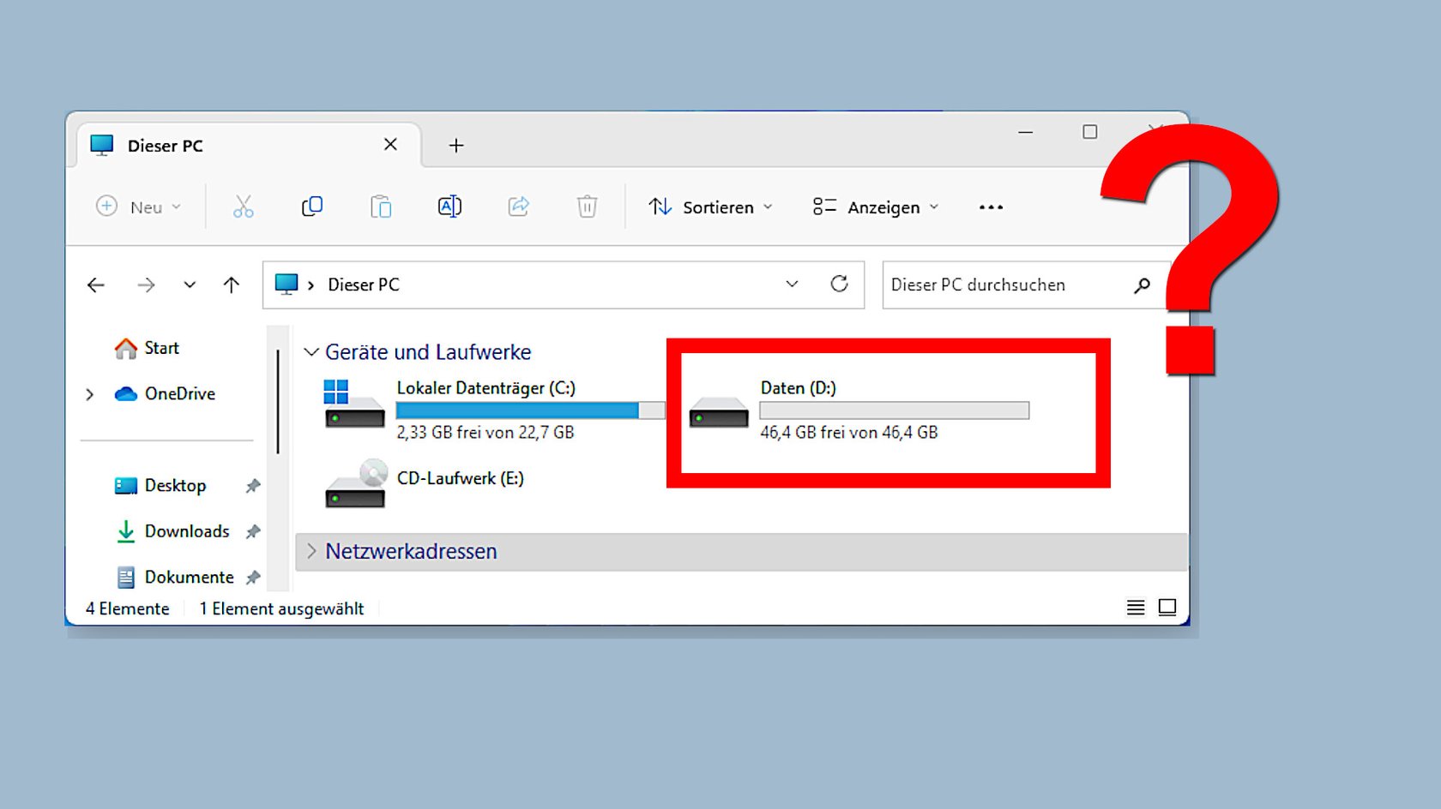The width and height of the screenshot is (1441, 809).
Task: Click the search magnifier icon
Action: click(1142, 285)
